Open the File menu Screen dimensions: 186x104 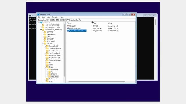point(40,17)
